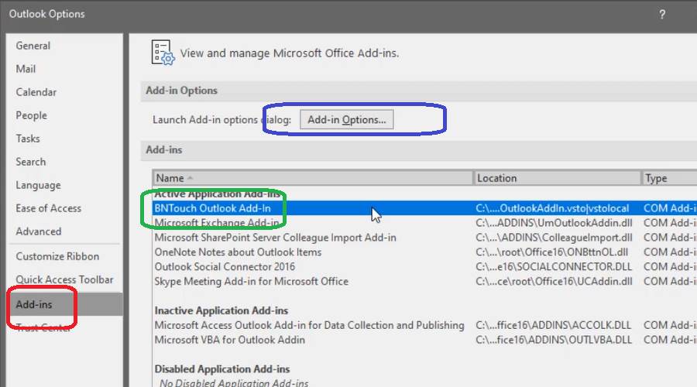Click the ColleagueImport.dll location cell
697x387 pixels.
(x=554, y=238)
